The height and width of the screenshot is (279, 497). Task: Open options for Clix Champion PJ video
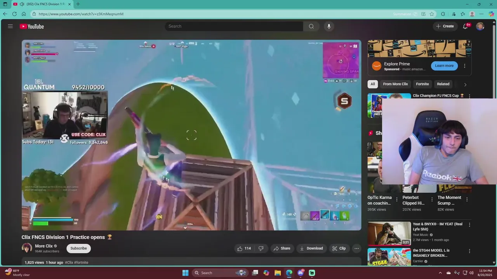(x=469, y=96)
